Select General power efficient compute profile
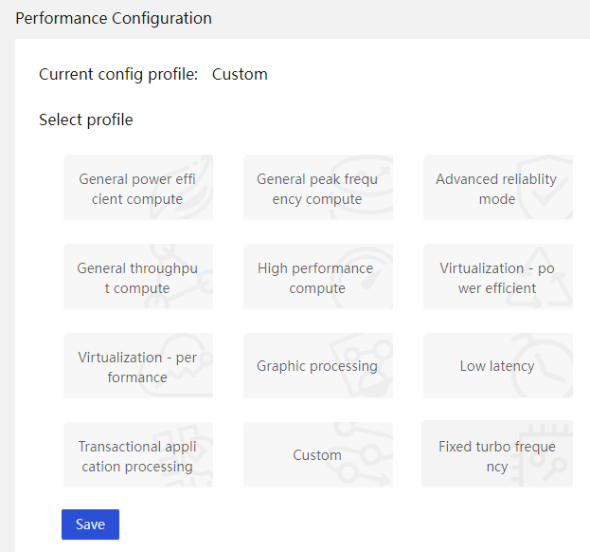 pos(138,187)
